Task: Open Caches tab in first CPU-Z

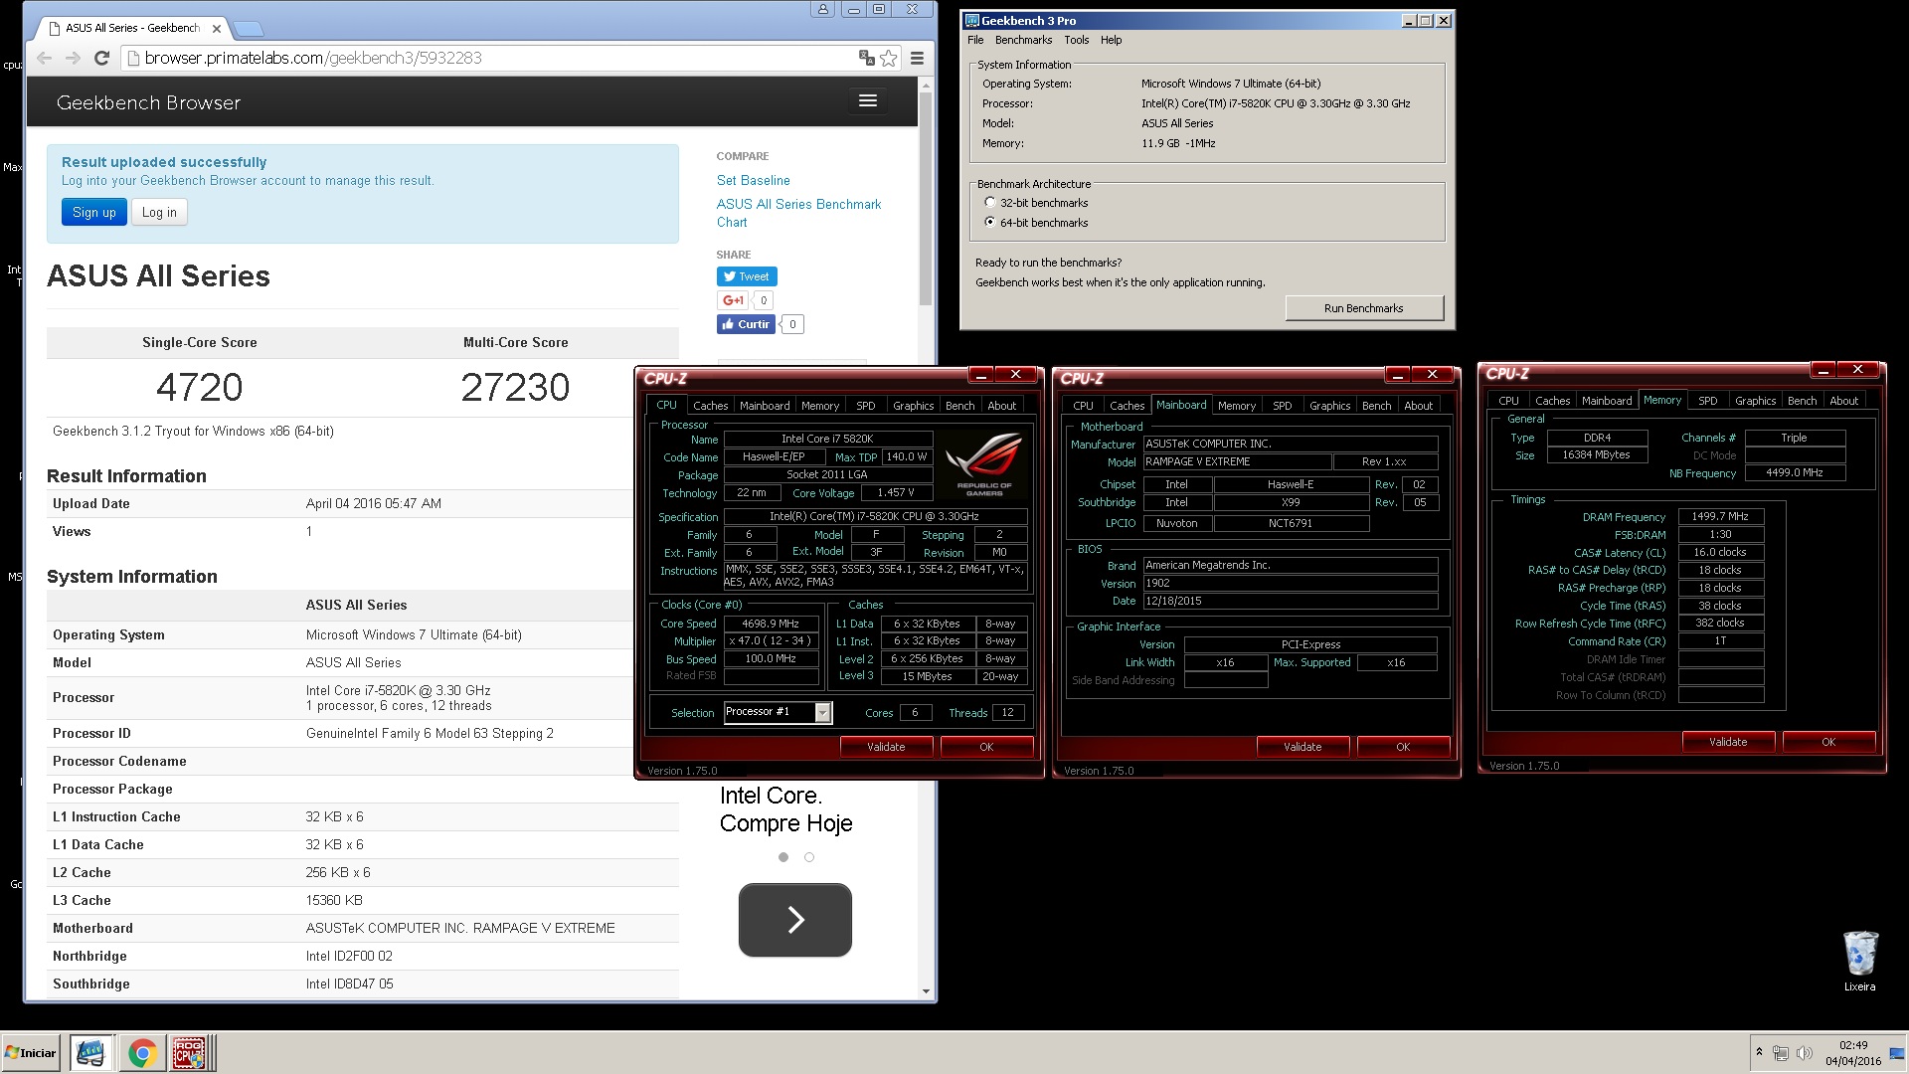Action: tap(710, 406)
